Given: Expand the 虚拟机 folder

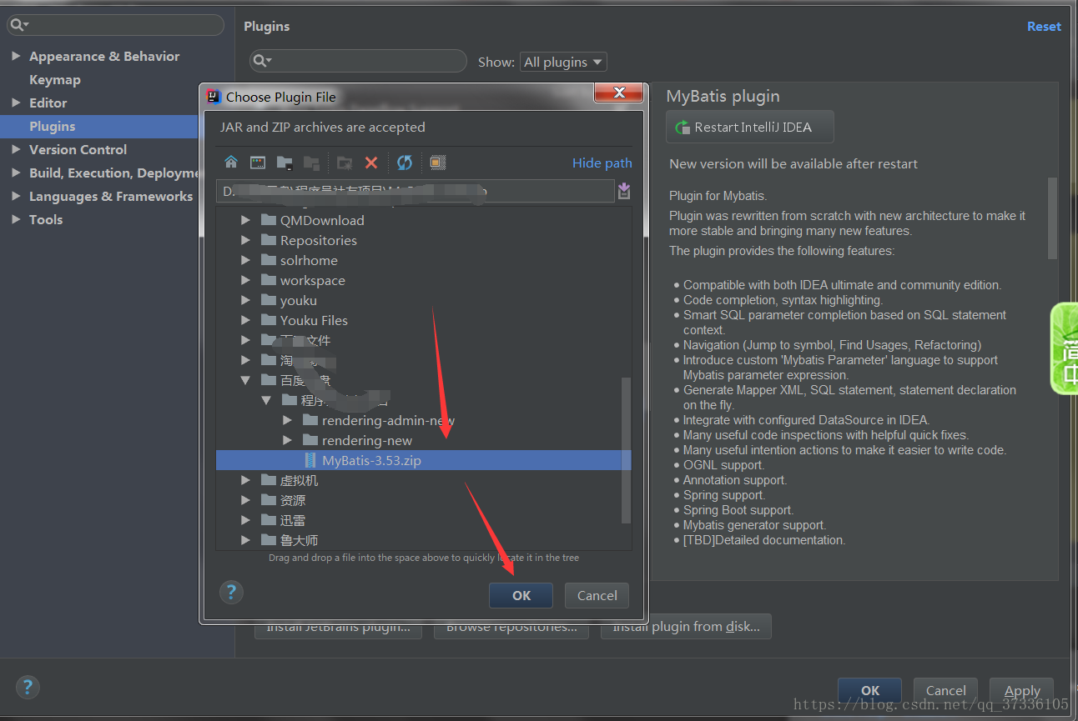Looking at the screenshot, I should point(245,480).
